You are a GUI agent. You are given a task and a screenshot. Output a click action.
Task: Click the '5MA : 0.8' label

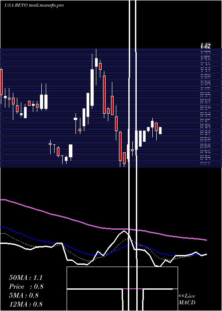(x=24, y=295)
